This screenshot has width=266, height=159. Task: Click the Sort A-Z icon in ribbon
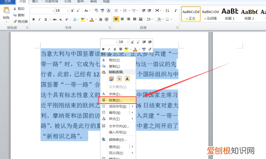click(167, 11)
